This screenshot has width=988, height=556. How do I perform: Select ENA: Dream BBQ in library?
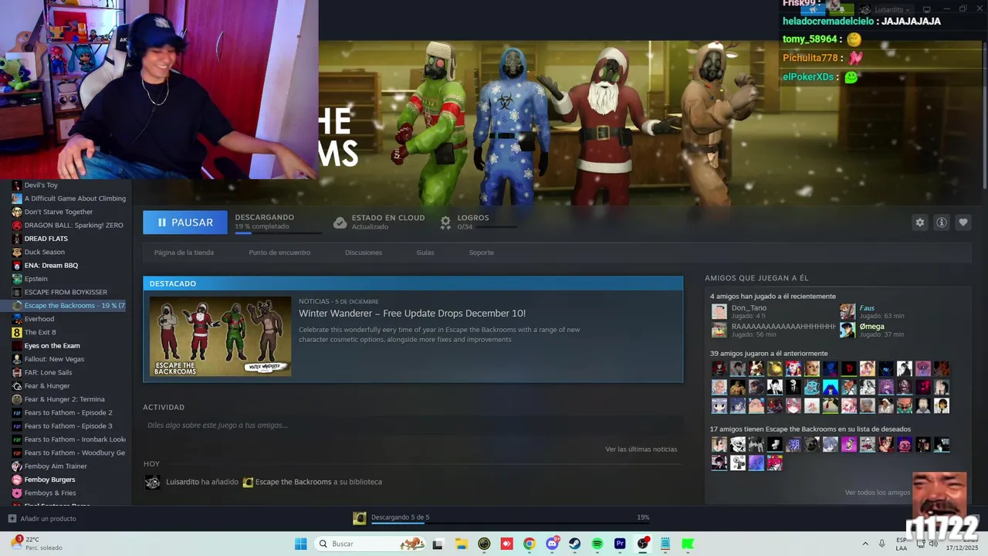click(x=51, y=266)
